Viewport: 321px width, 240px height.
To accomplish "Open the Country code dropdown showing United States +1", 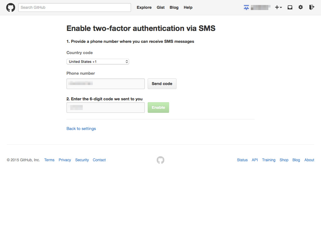I will coord(97,62).
